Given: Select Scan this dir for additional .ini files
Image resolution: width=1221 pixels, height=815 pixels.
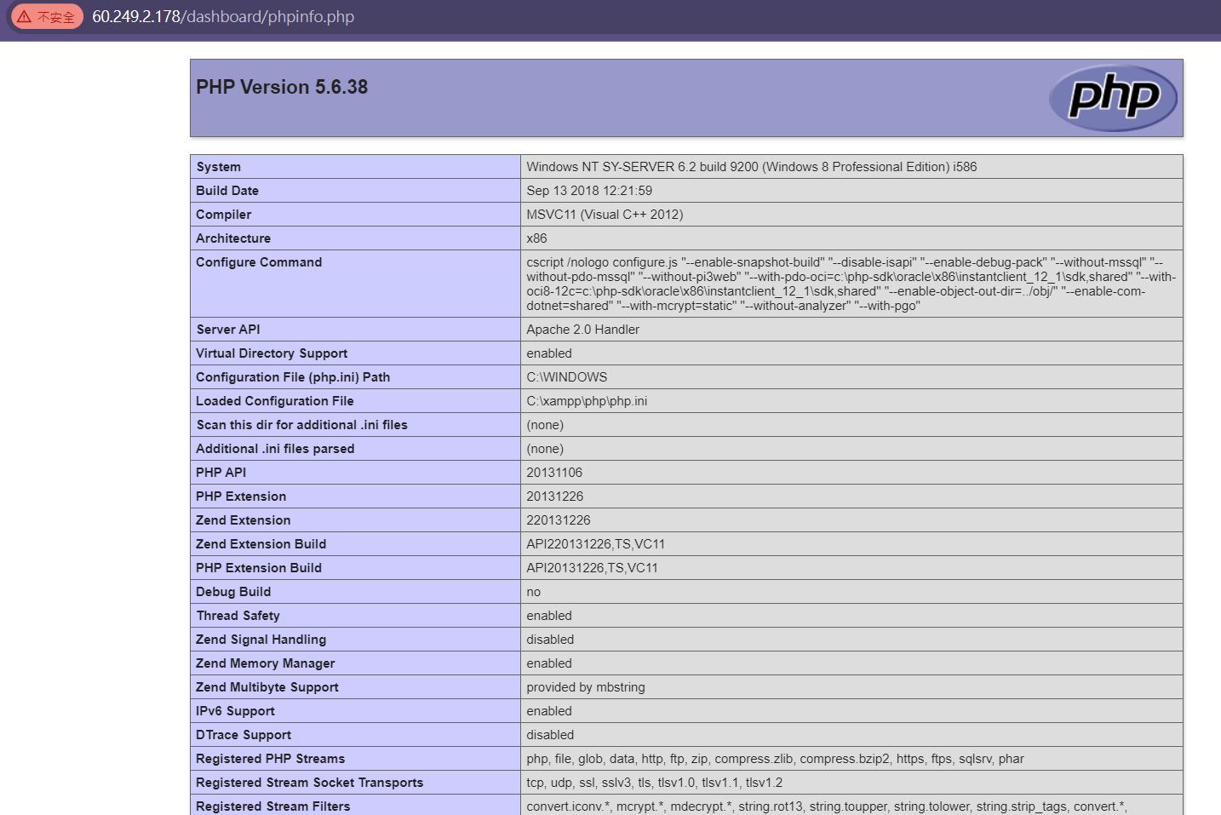Looking at the screenshot, I should [302, 425].
